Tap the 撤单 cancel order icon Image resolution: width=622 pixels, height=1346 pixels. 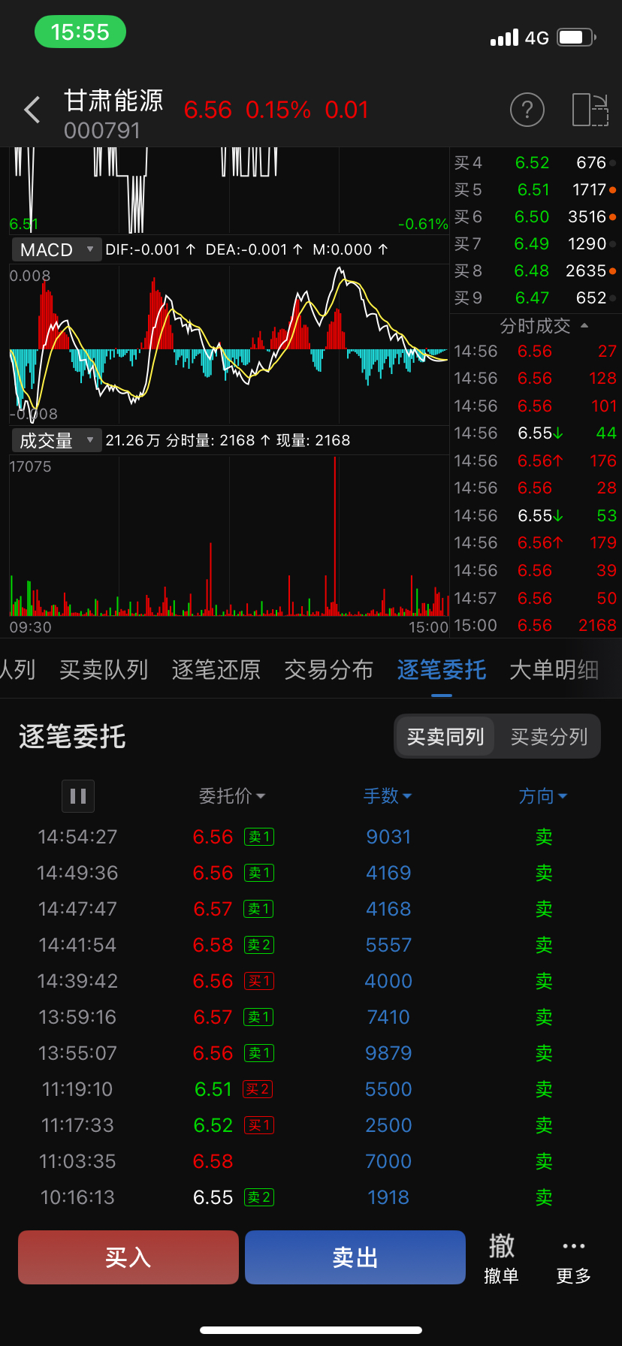pyautogui.click(x=501, y=1257)
